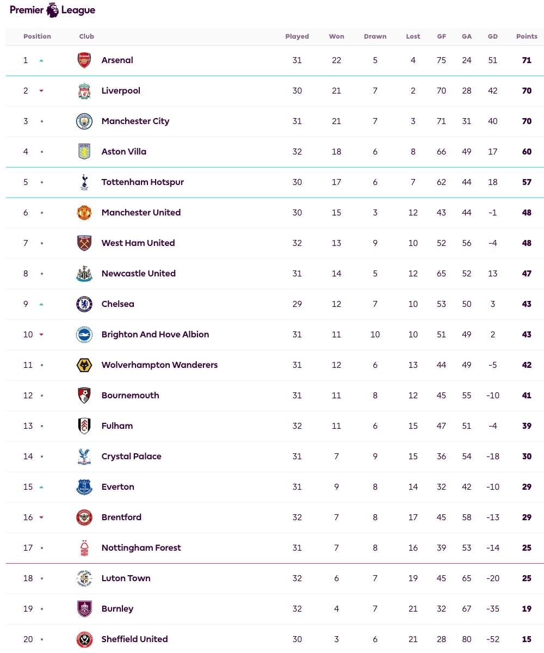Screen dimensions: 544x653
Task: Open the Nottingham Forest team link
Action: point(141,548)
